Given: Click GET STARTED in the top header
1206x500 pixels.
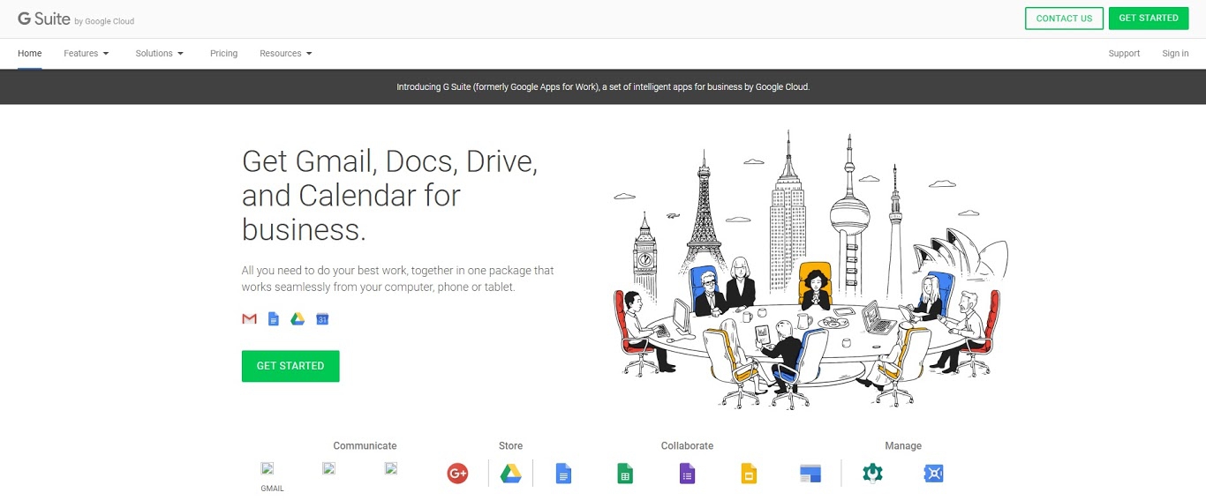Looking at the screenshot, I should pos(1149,19).
